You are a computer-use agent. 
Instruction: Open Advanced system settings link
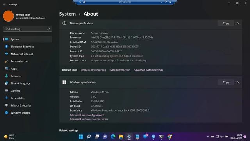tap(148, 70)
